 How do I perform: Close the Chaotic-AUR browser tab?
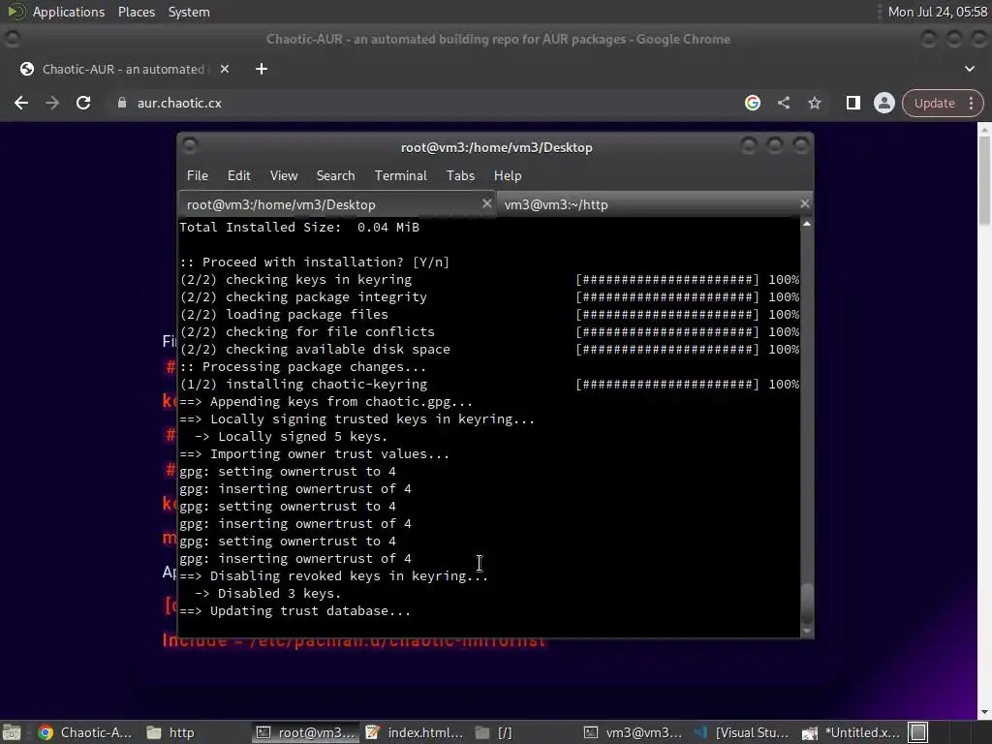point(225,69)
